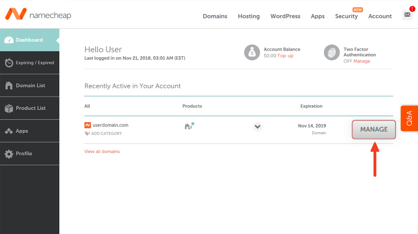418x234 pixels.
Task: Open the Apps top navigation menu
Action: [318, 16]
